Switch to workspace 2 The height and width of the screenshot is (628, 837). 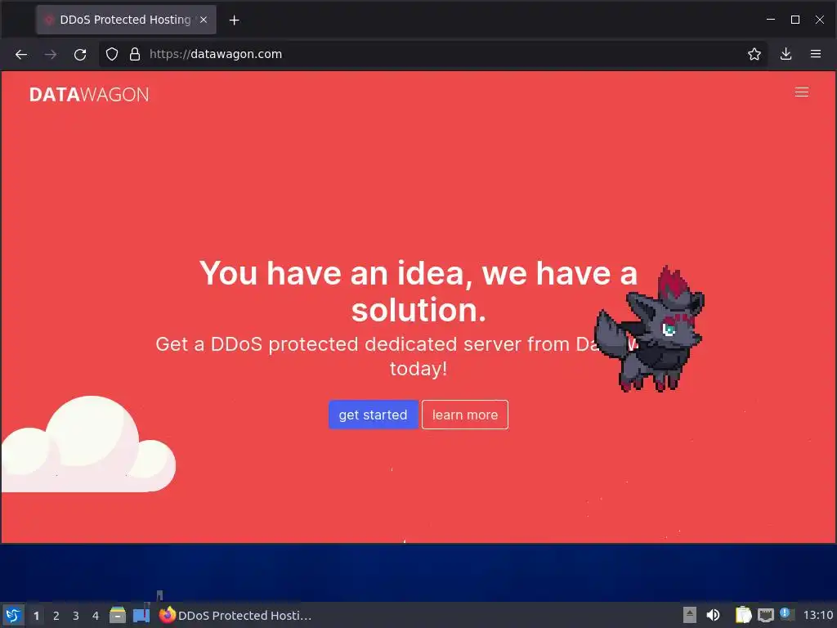point(56,616)
